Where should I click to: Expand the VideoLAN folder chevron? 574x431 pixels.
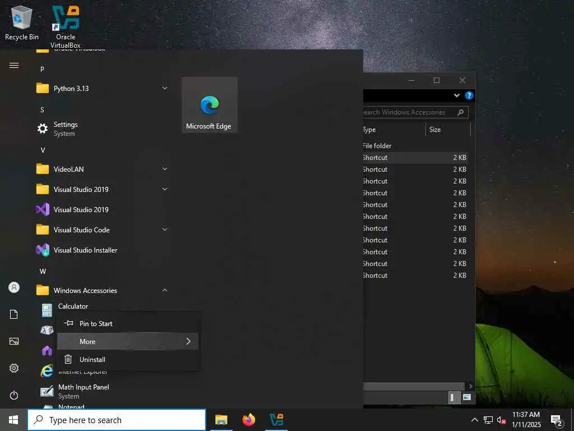click(165, 169)
